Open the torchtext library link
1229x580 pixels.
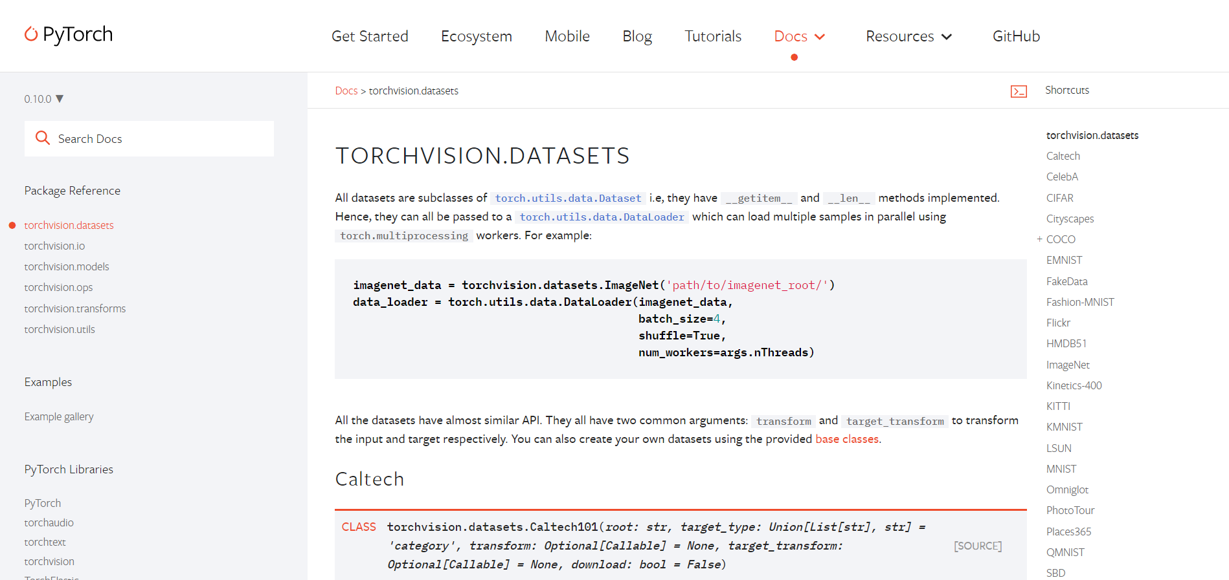[45, 542]
